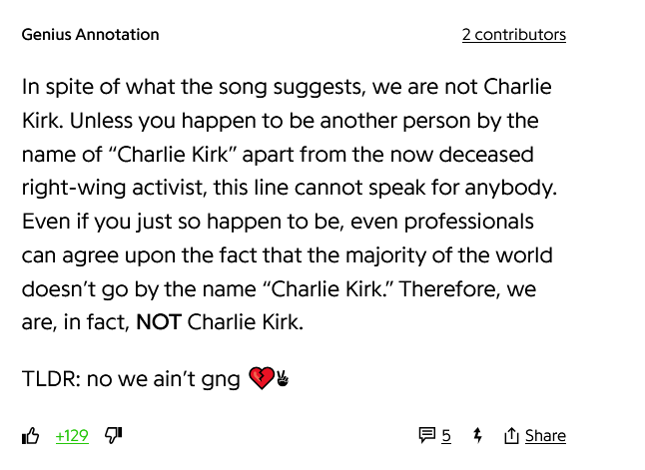
Task: Click the +129 vote count
Action: pos(72,436)
